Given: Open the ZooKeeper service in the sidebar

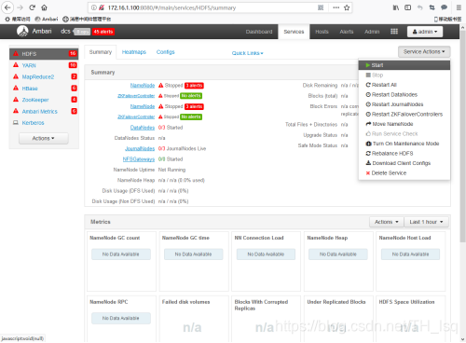Looking at the screenshot, I should pyautogui.click(x=35, y=100).
